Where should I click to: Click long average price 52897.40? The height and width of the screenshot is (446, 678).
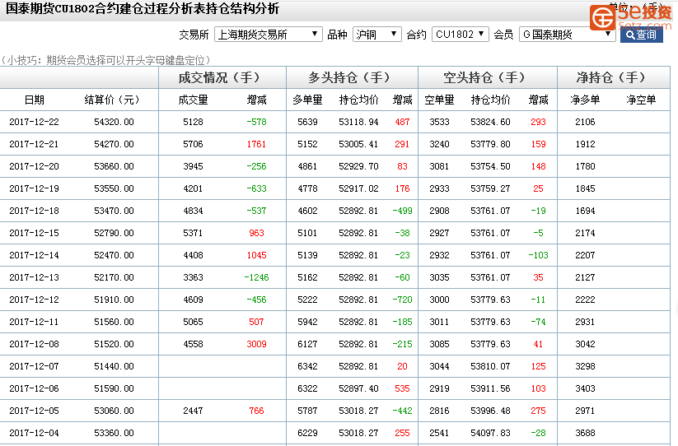pos(358,389)
